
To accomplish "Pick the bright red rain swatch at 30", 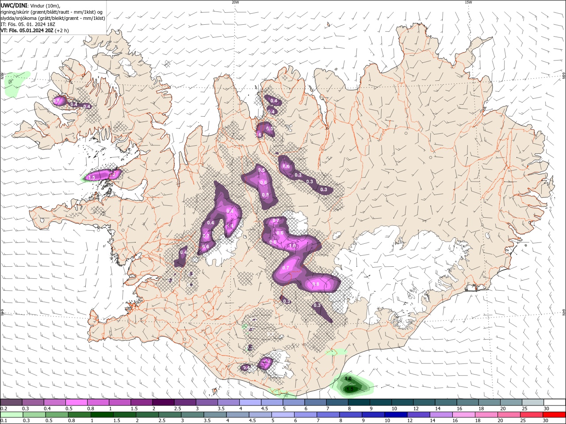I will pyautogui.click(x=554, y=415).
